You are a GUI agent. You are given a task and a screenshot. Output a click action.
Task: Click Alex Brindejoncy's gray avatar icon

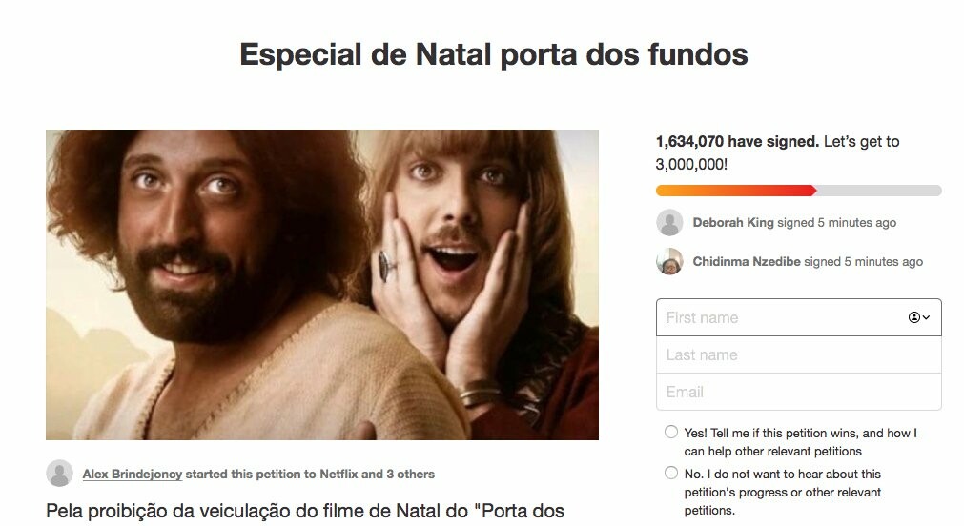click(x=60, y=474)
